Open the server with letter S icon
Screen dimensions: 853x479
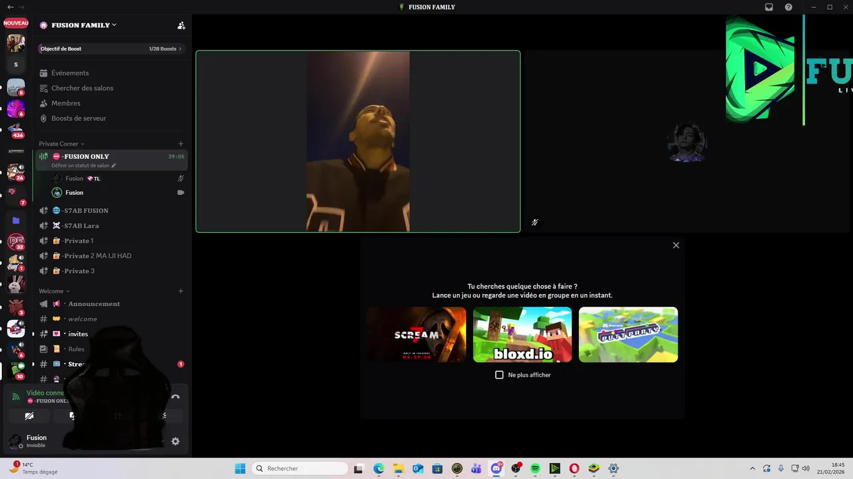tap(16, 65)
